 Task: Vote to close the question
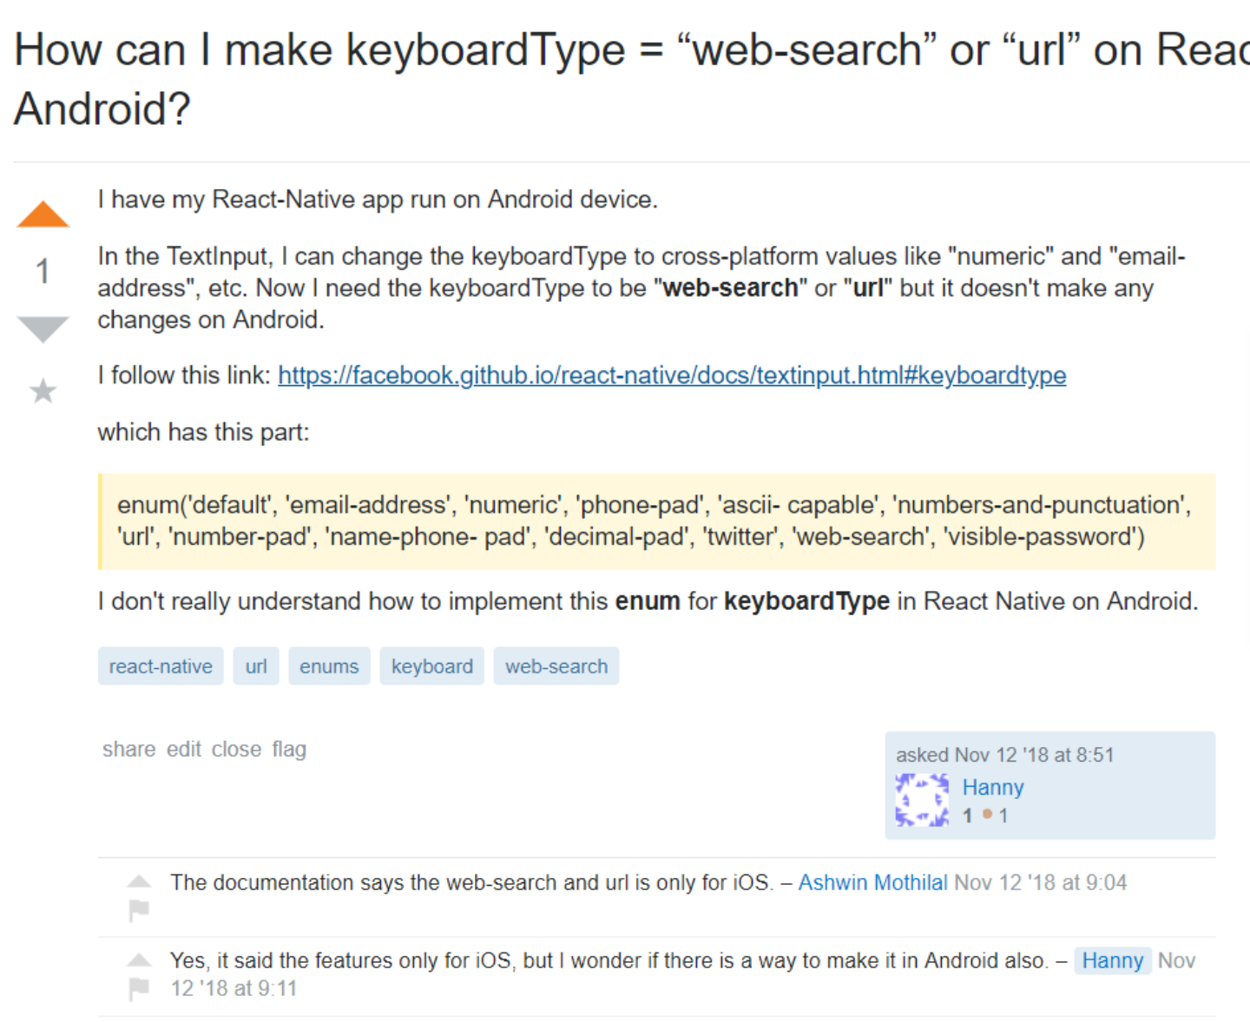[x=236, y=749]
